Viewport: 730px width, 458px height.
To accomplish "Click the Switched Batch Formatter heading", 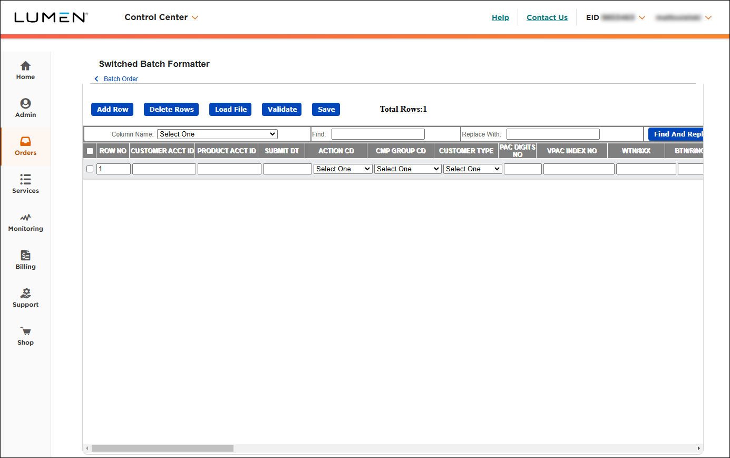I will point(154,64).
